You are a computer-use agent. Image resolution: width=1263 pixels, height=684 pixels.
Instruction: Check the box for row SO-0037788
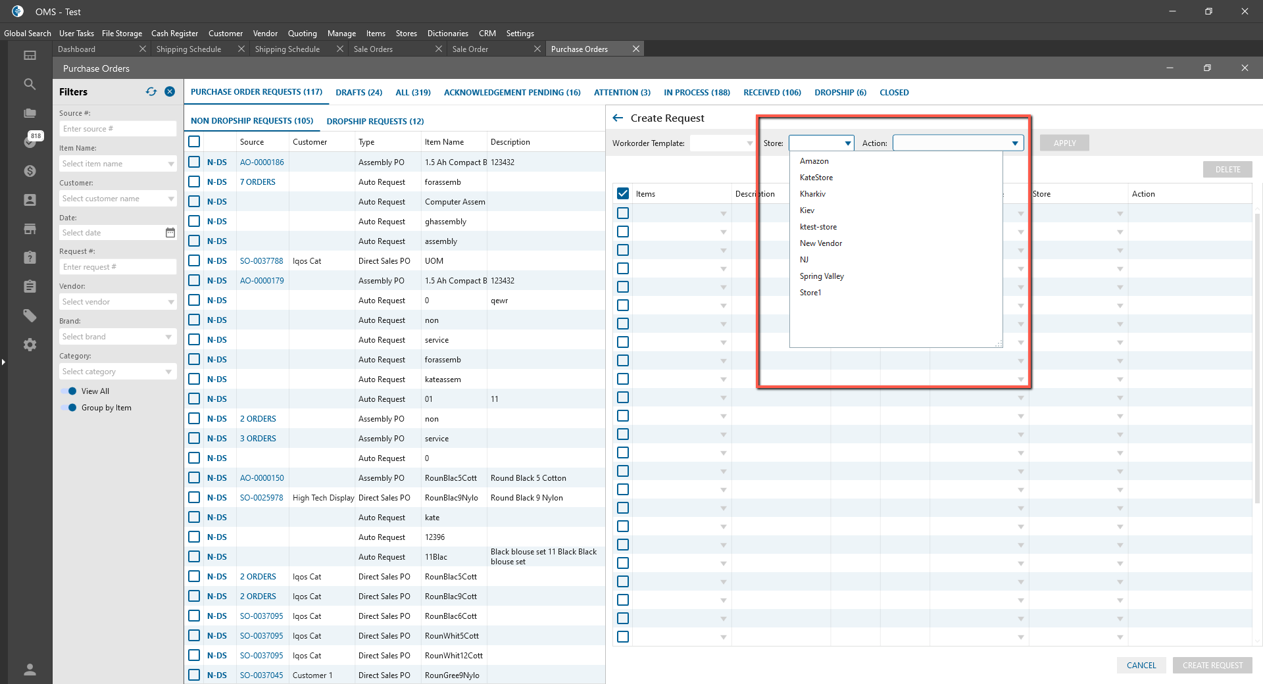(x=194, y=261)
